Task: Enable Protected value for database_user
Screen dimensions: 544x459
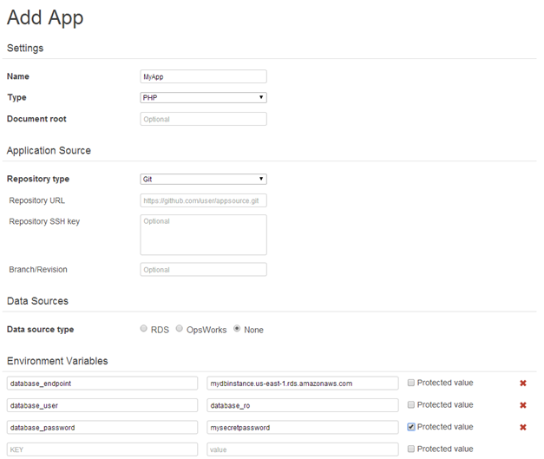Action: (410, 404)
